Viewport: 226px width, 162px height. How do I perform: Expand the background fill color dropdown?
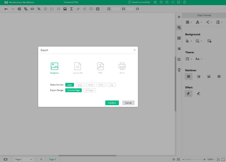(191, 41)
